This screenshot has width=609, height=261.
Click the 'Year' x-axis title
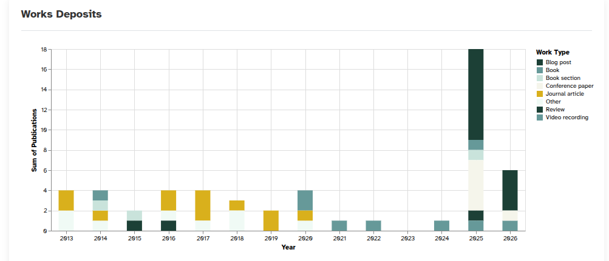(288, 248)
